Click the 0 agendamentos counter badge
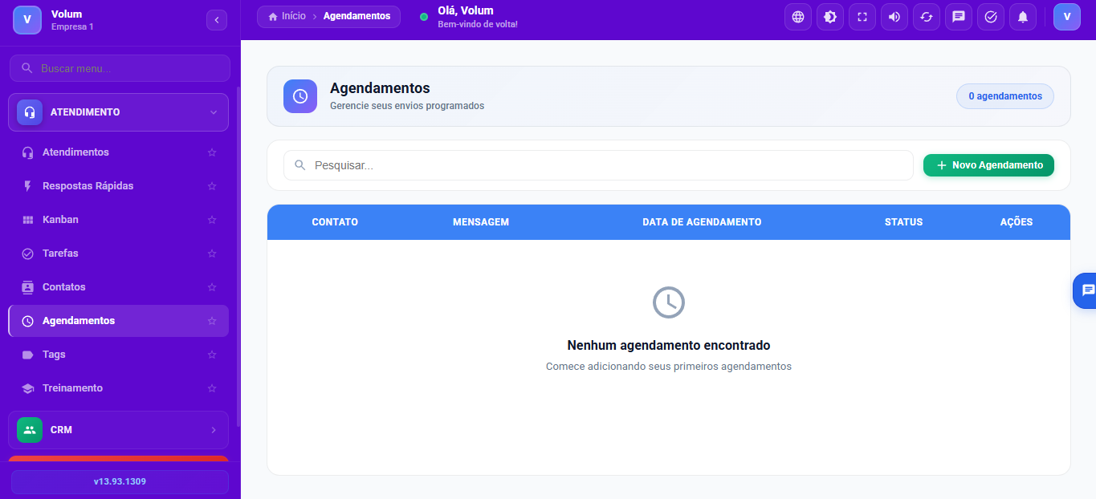 click(x=1005, y=96)
